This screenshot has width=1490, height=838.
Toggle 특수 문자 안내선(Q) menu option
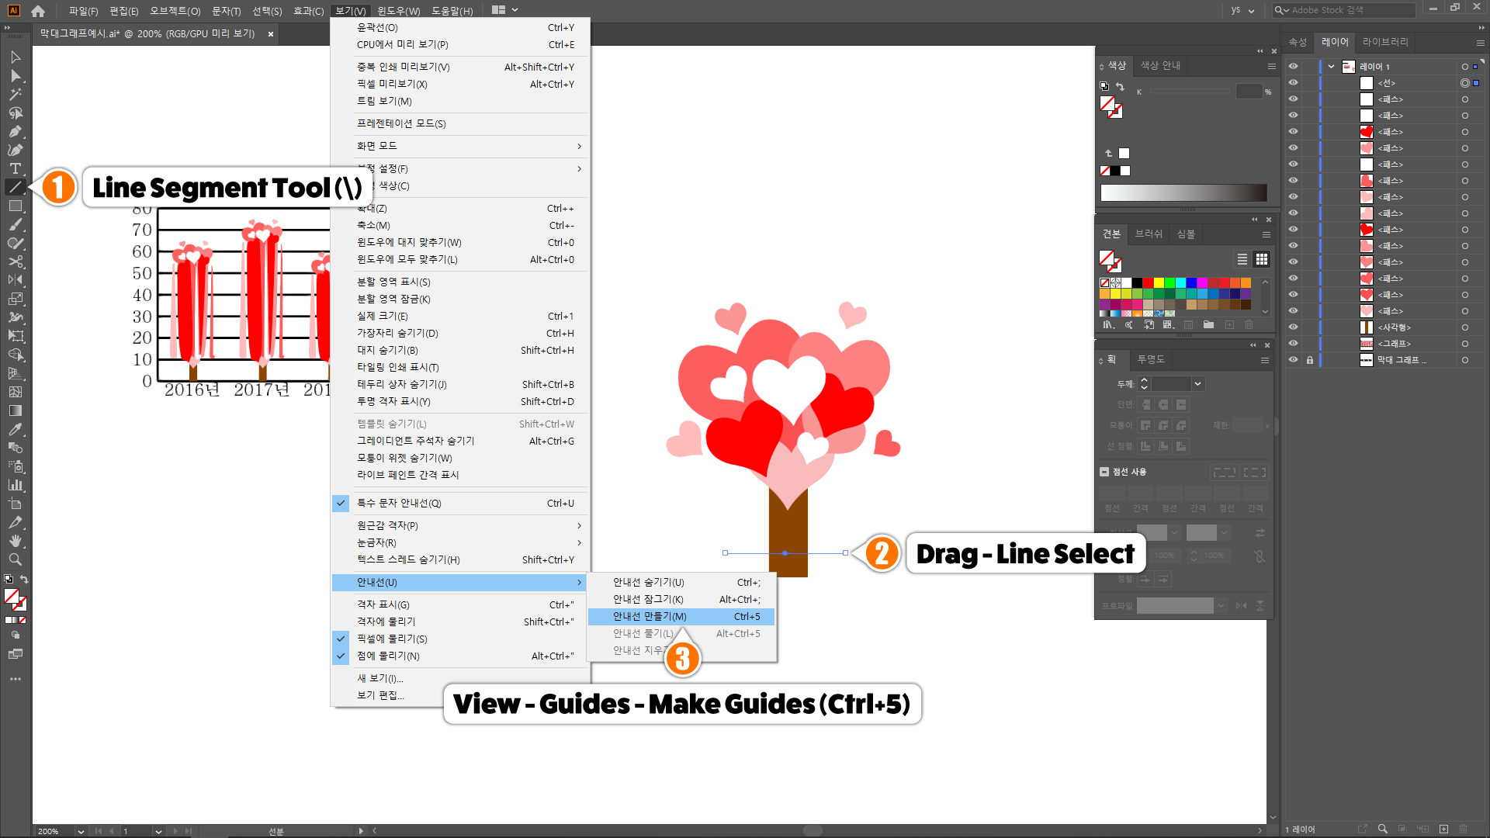click(x=459, y=503)
